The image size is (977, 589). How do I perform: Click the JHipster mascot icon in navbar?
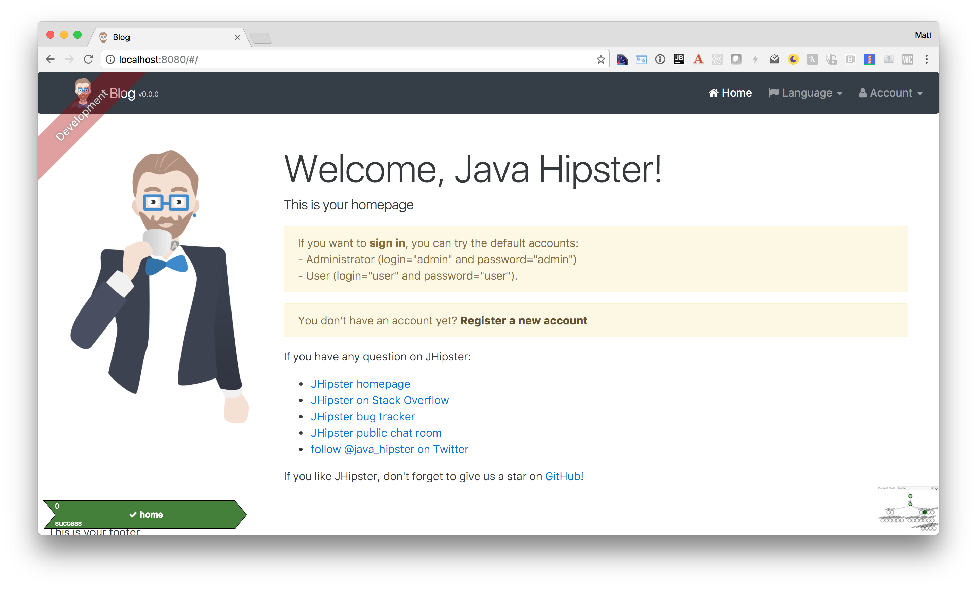(82, 93)
